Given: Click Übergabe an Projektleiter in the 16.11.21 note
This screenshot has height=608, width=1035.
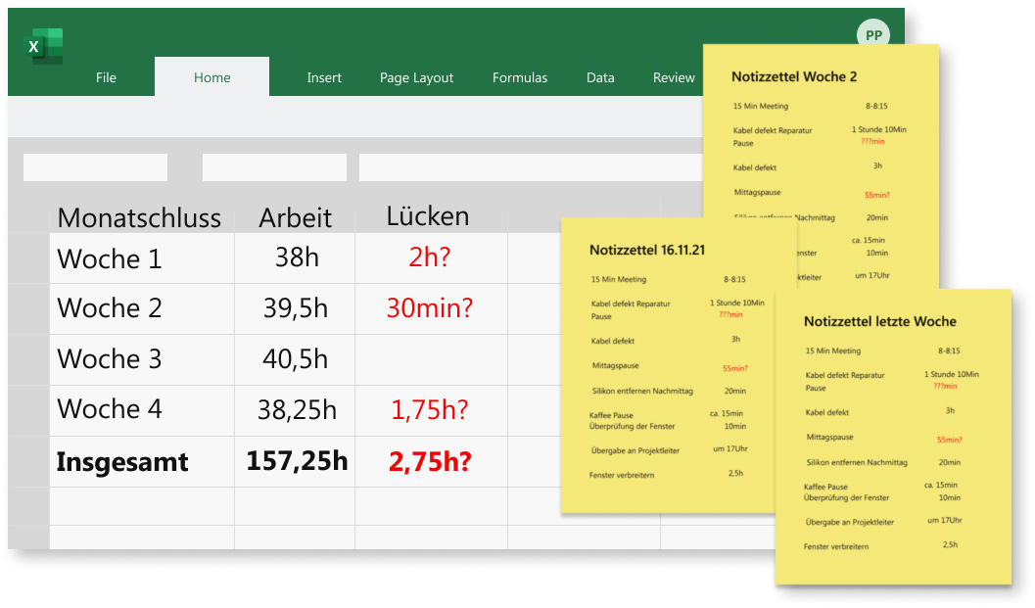Looking at the screenshot, I should [x=635, y=451].
